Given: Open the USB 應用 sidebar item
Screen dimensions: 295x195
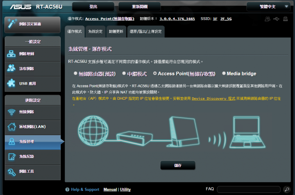Looking at the screenshot, I should click(x=32, y=84).
